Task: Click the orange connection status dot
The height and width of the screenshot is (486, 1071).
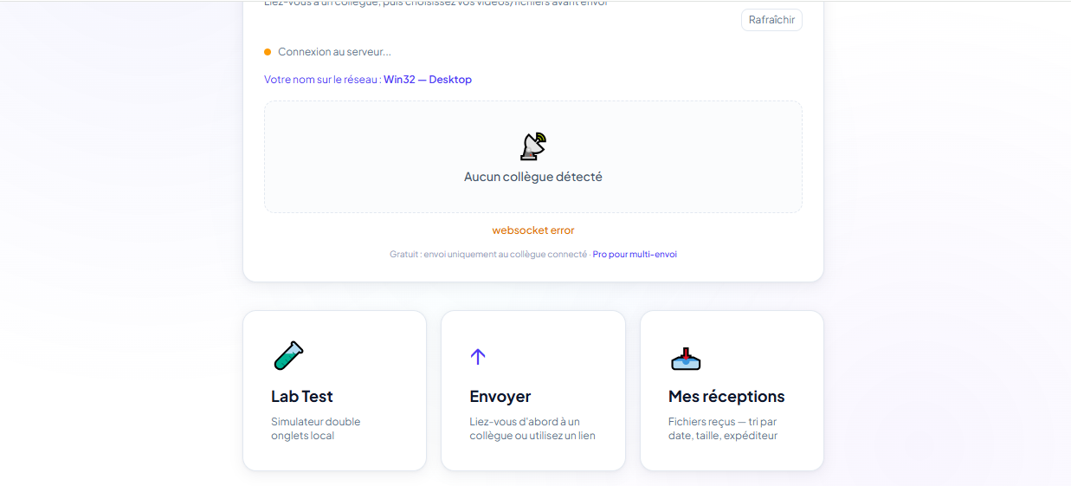Action: click(268, 52)
